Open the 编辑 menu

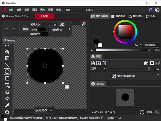click(x=19, y=10)
